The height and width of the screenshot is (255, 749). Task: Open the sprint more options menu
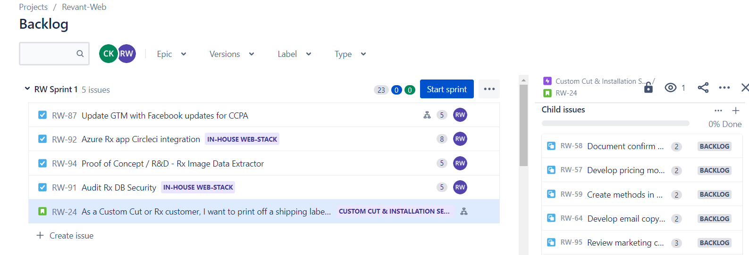pyautogui.click(x=489, y=89)
